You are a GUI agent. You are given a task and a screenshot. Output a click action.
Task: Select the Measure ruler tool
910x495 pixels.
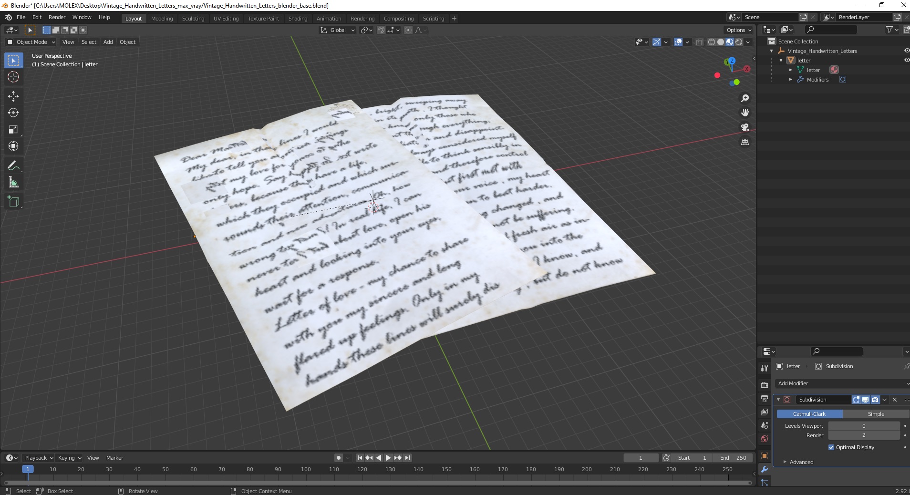coord(13,182)
